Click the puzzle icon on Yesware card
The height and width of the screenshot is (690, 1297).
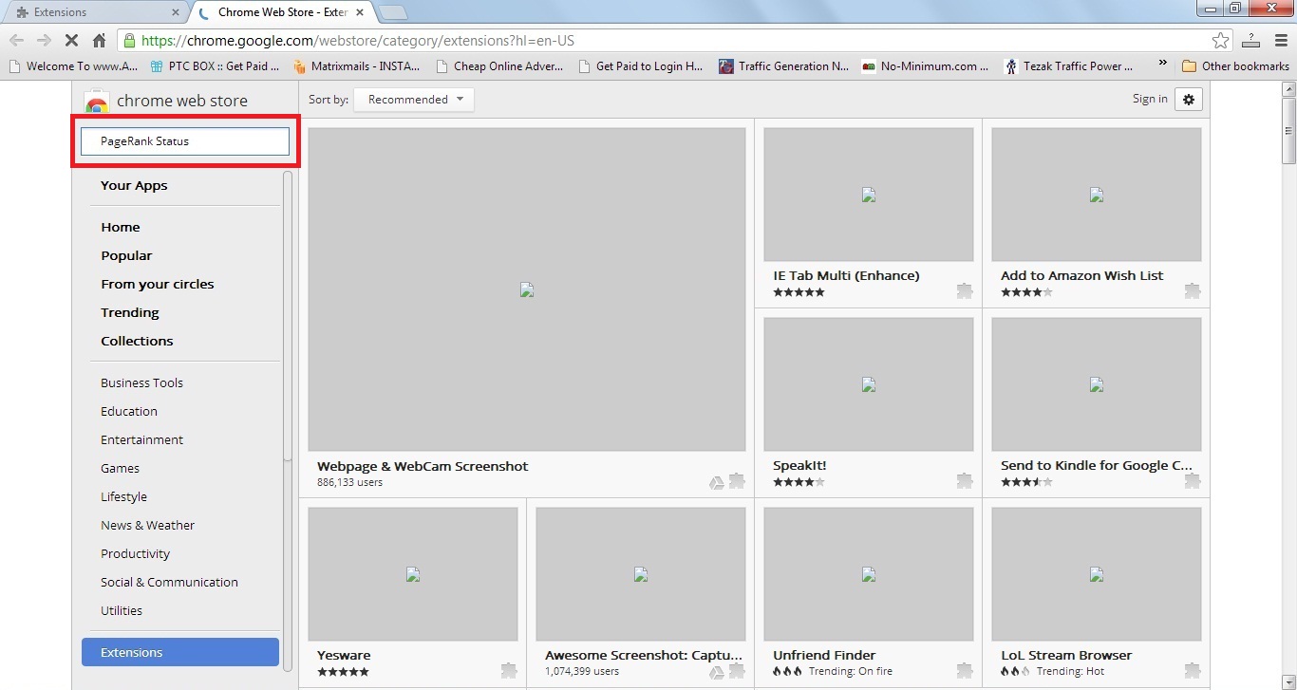pyautogui.click(x=509, y=671)
